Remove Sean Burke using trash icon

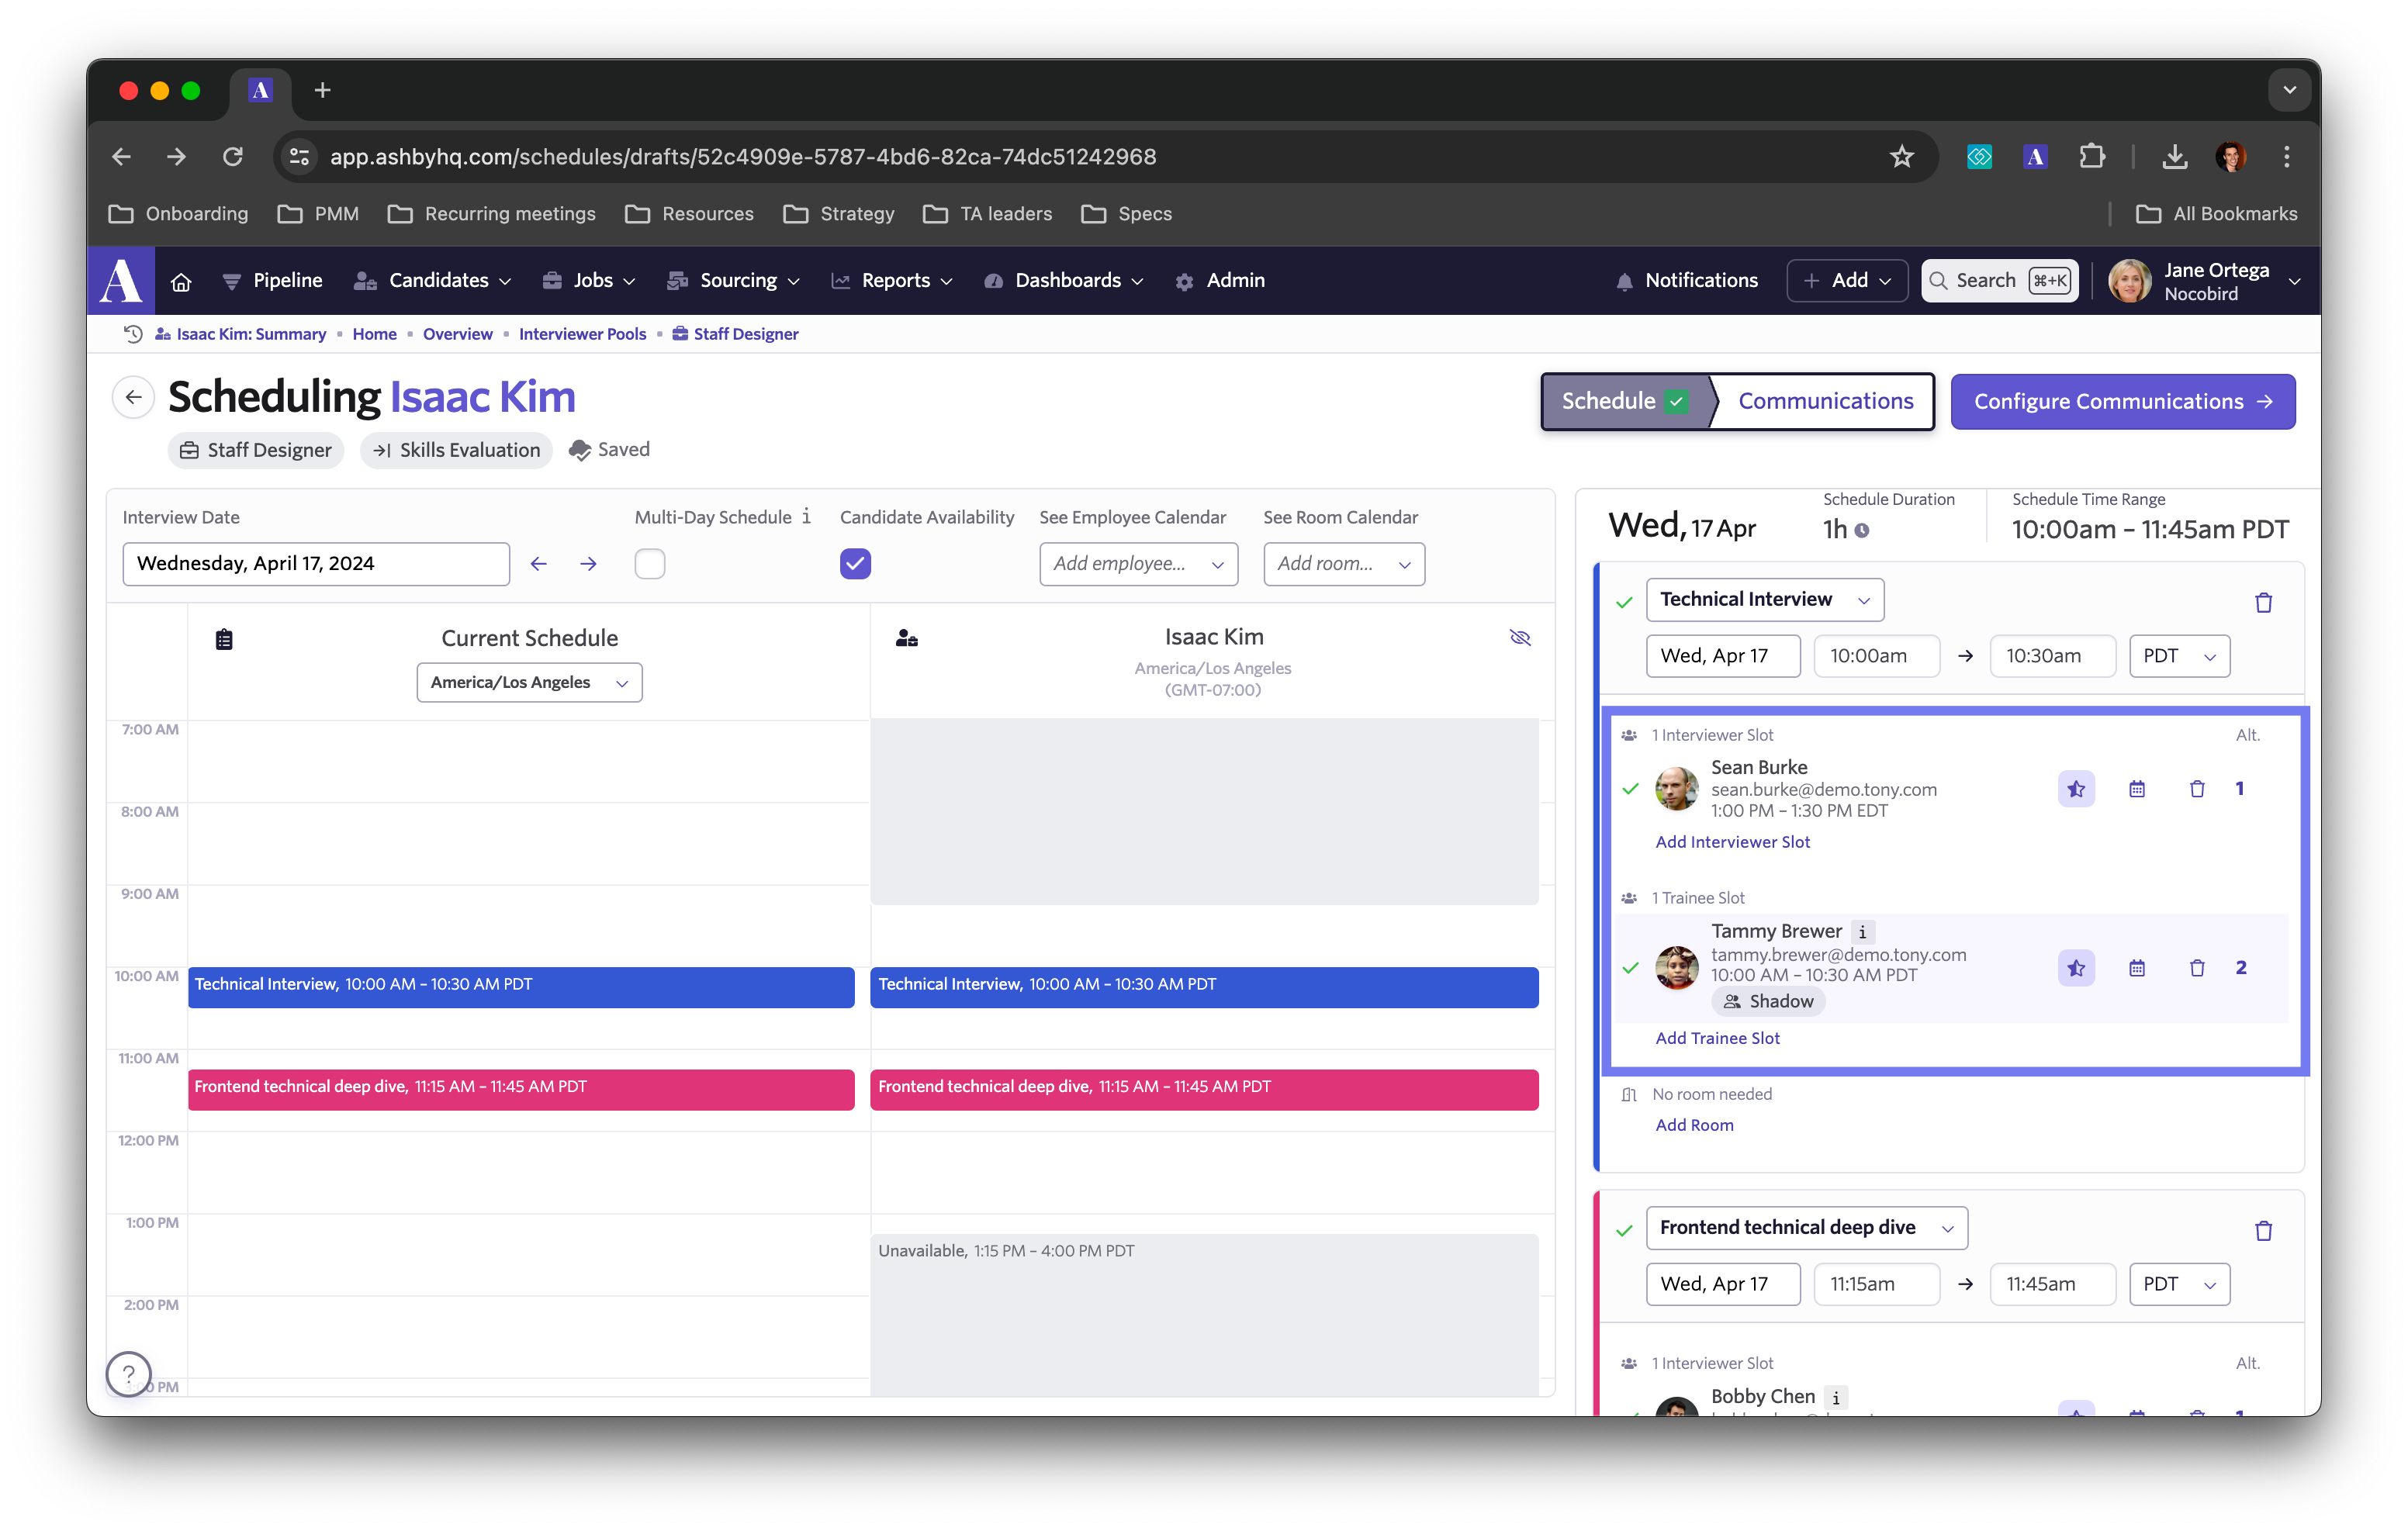[2196, 789]
